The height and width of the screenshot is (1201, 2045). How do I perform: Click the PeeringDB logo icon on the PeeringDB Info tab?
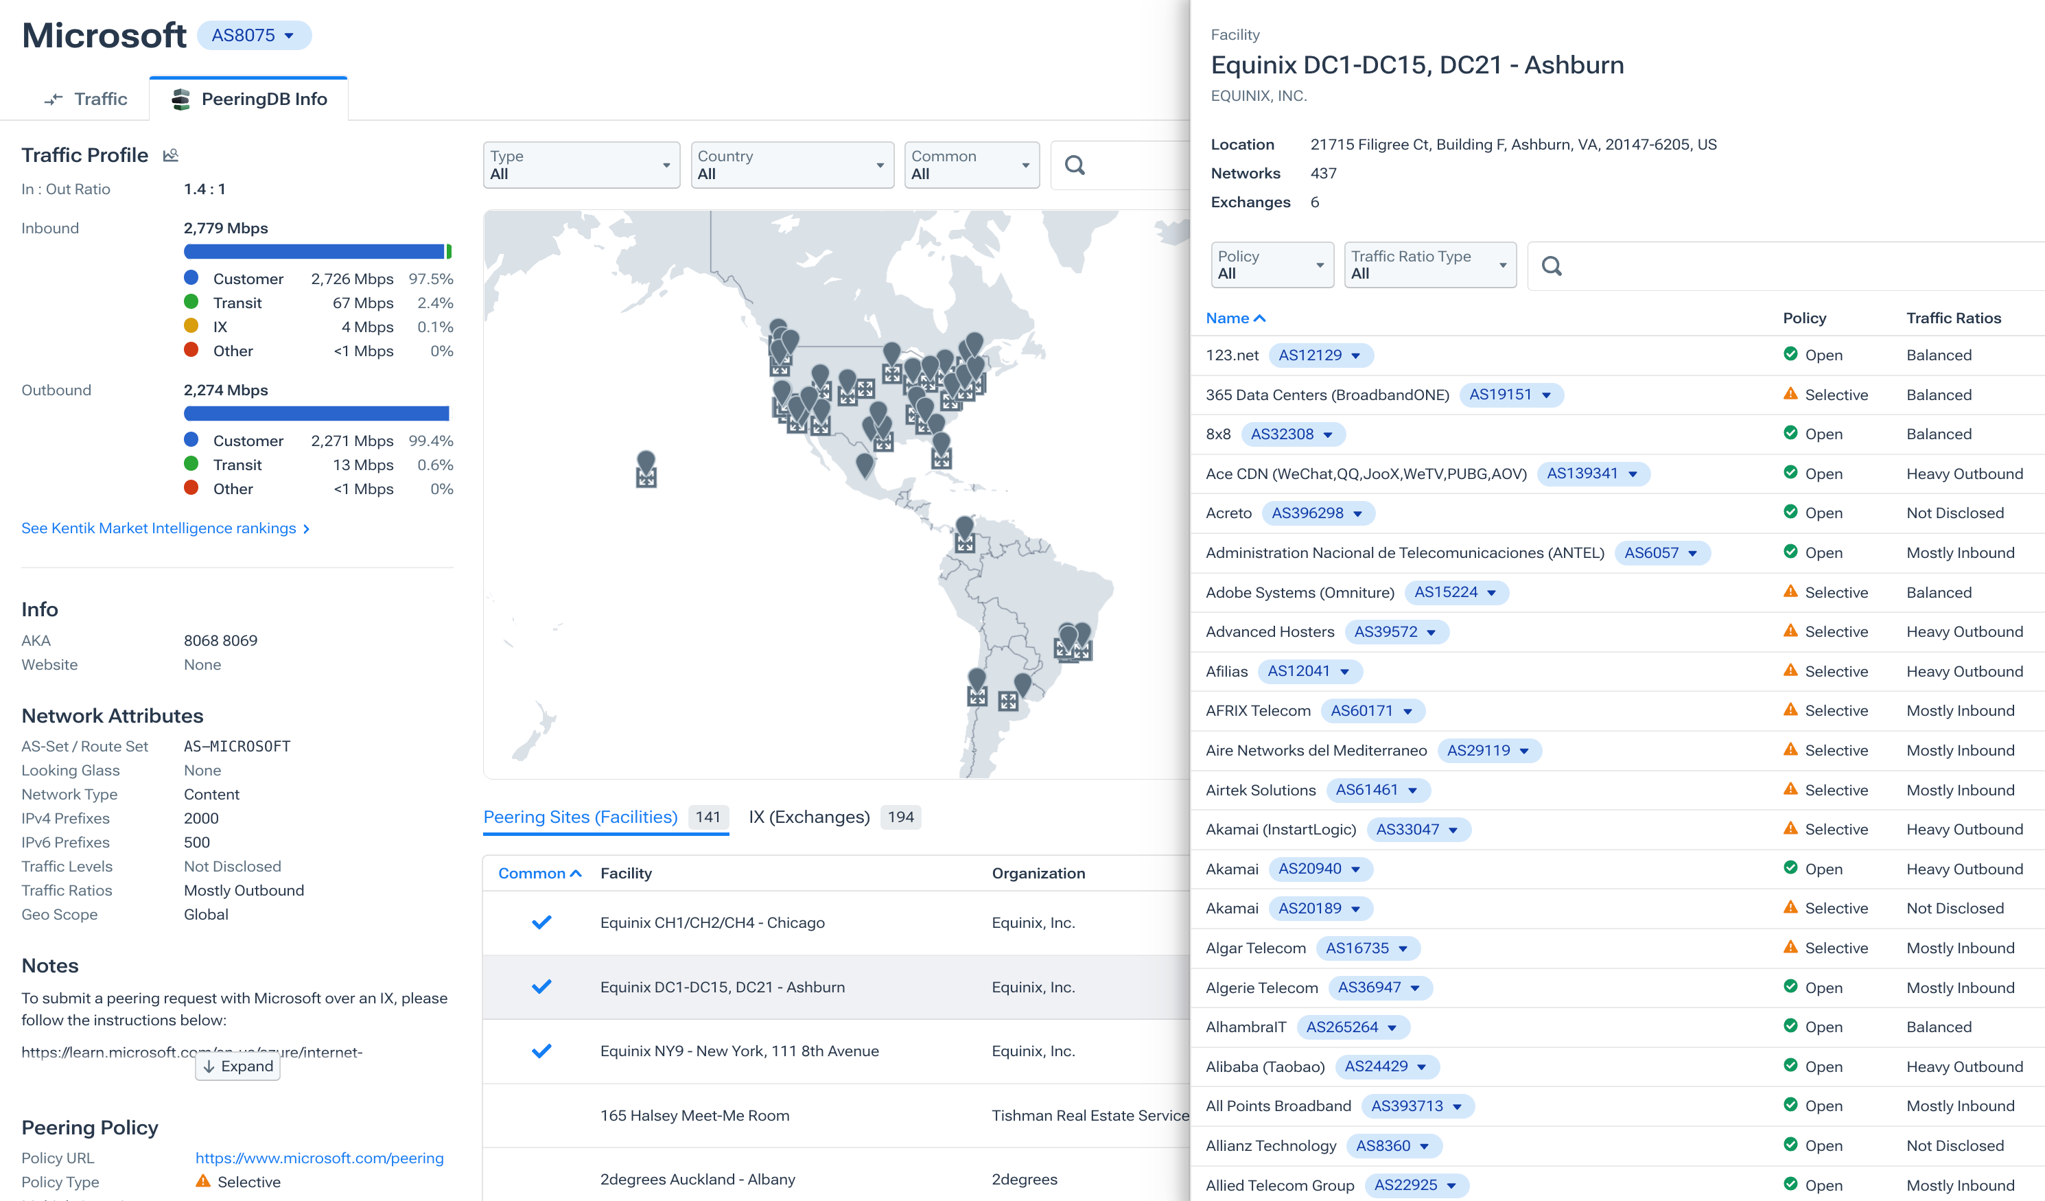click(x=180, y=98)
